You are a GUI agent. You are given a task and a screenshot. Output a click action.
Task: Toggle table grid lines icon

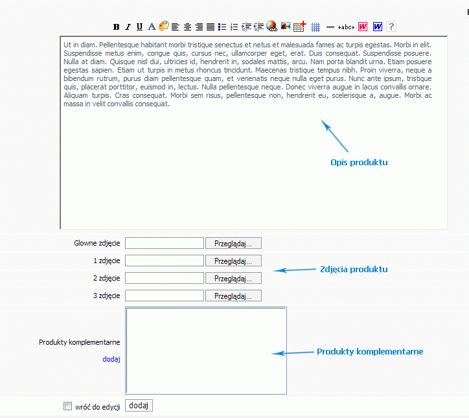[x=315, y=27]
